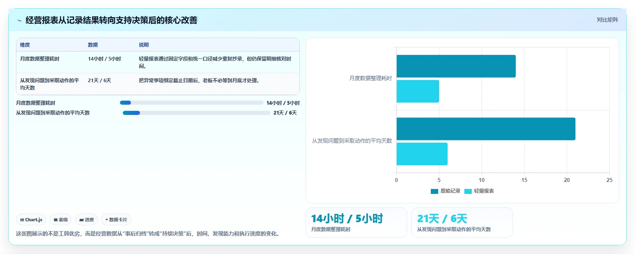The height and width of the screenshot is (254, 635).
Task: Click the 月度数据整理耗时 progress bar
Action: (x=191, y=103)
